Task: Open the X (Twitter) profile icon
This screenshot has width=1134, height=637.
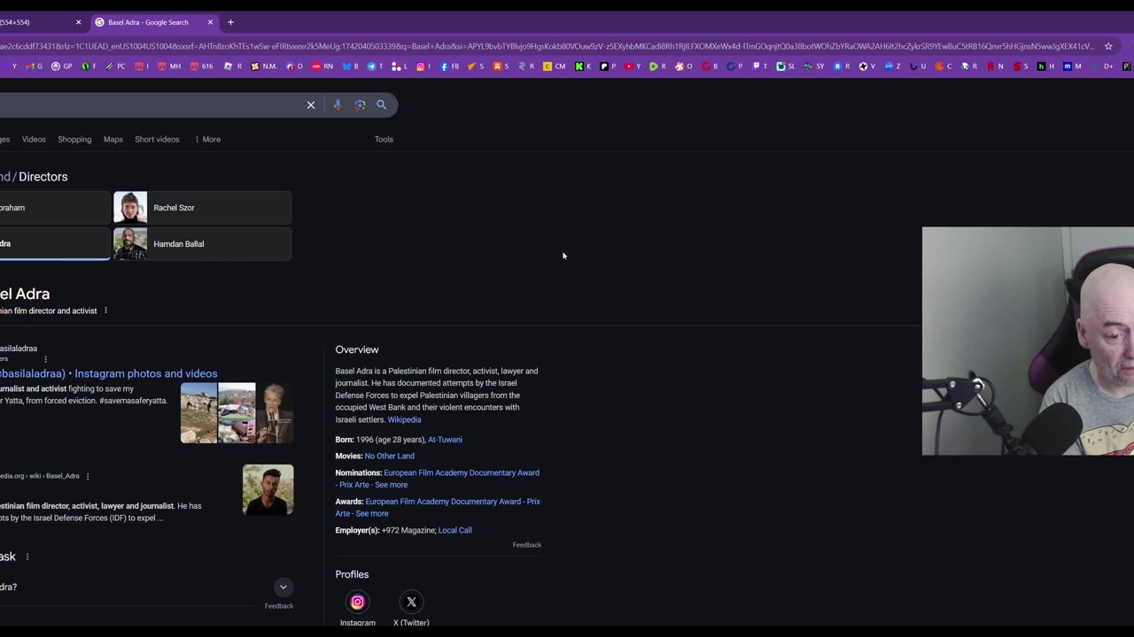Action: point(411,602)
